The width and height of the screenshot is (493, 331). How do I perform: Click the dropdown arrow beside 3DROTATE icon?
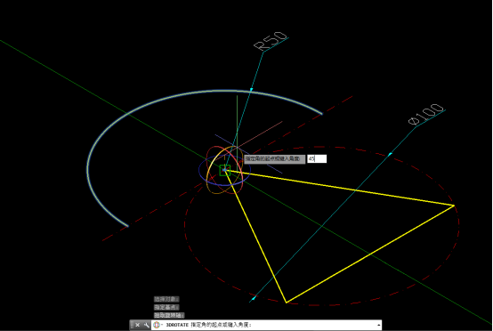pos(162,325)
